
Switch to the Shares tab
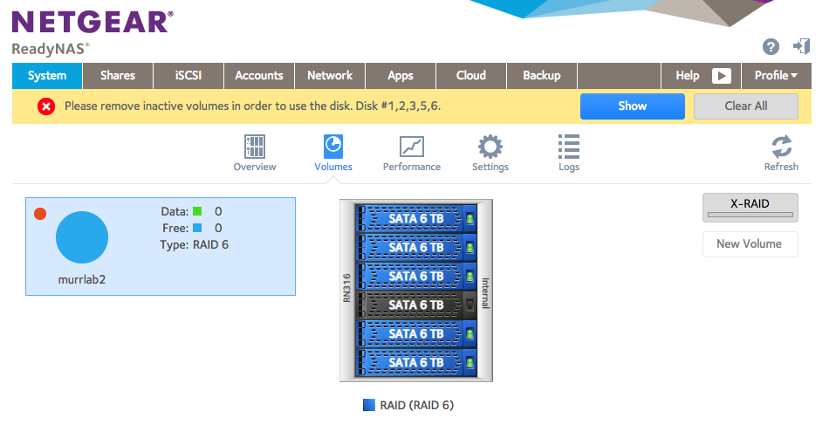point(118,76)
